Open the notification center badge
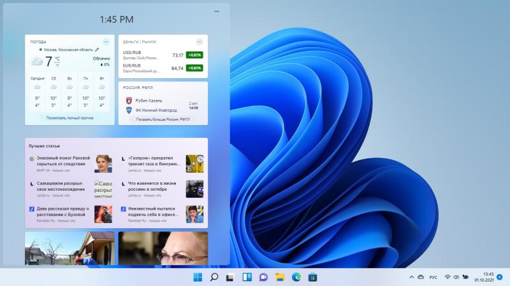510x286 pixels. coord(499,277)
